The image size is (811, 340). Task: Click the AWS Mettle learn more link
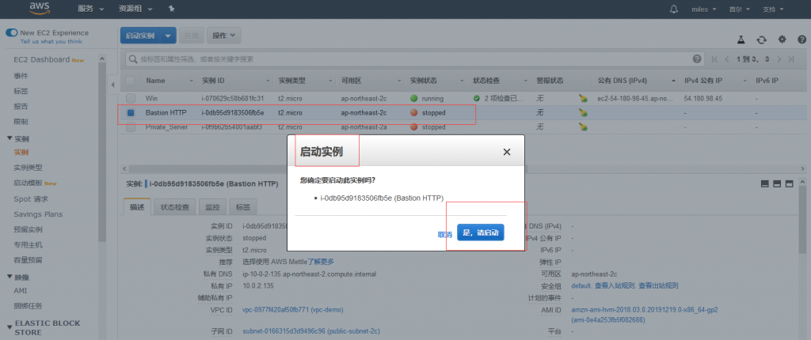[x=321, y=262]
